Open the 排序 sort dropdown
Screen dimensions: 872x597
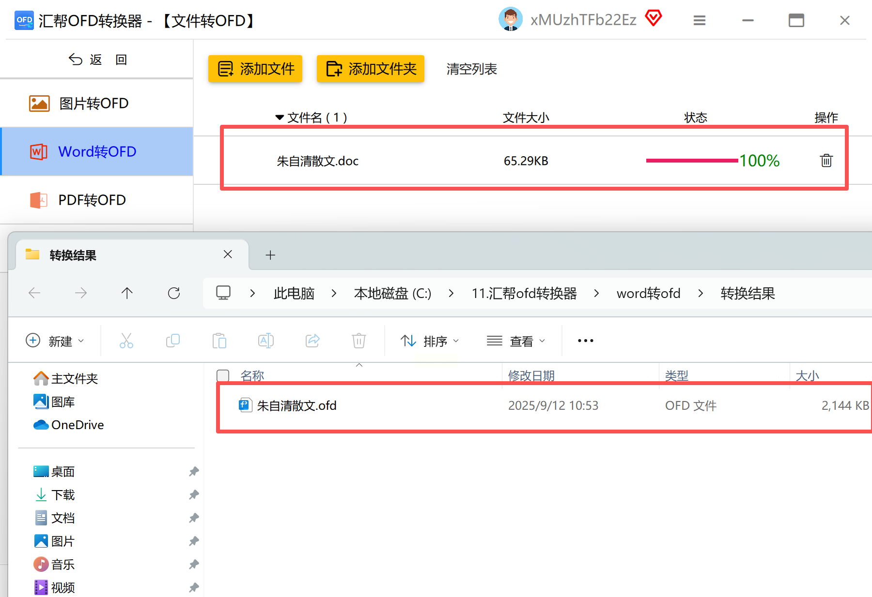pyautogui.click(x=429, y=341)
